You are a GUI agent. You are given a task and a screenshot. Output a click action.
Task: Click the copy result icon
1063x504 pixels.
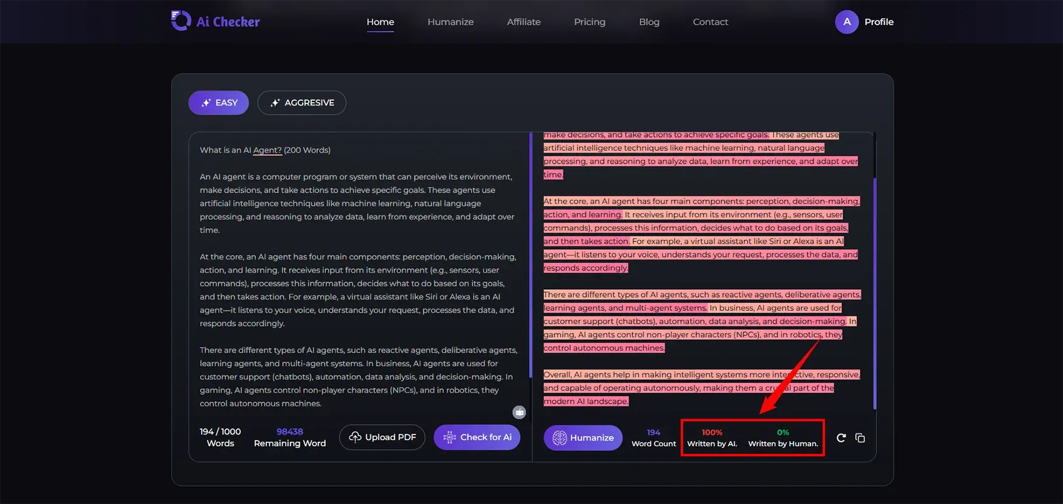(x=860, y=438)
